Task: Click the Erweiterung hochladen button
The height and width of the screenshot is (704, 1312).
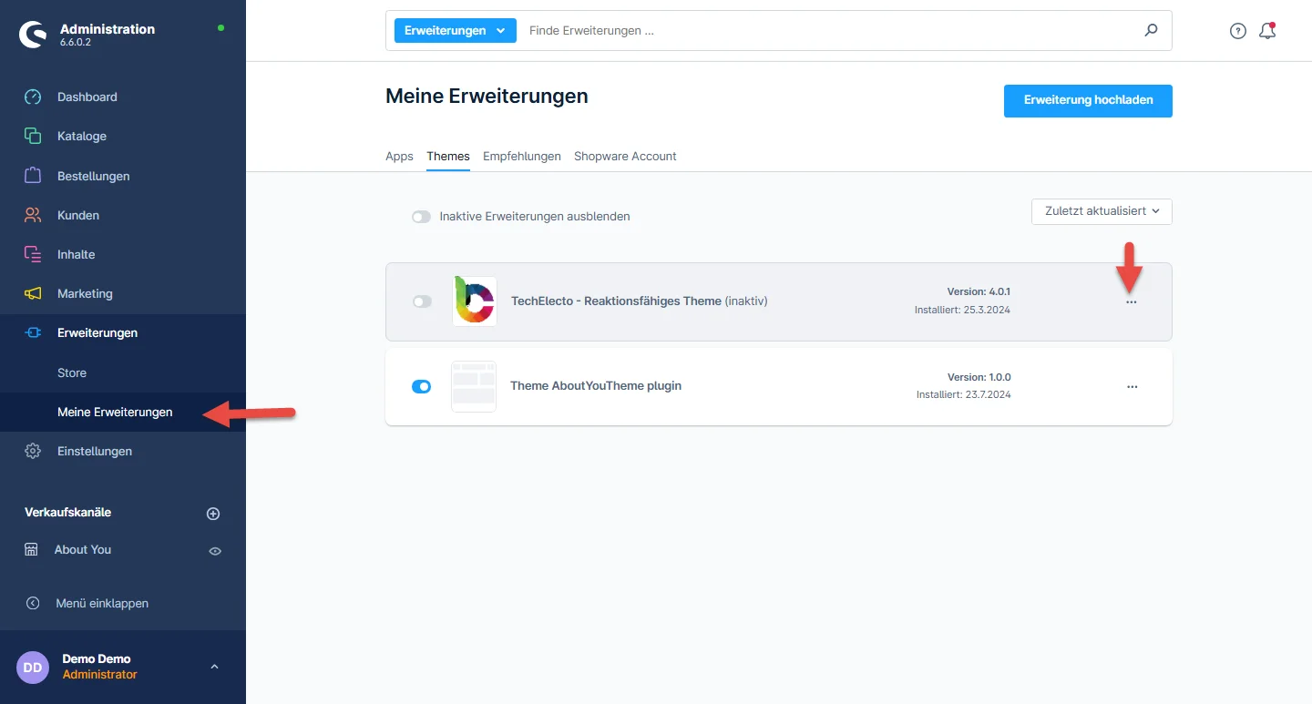Action: pyautogui.click(x=1088, y=100)
